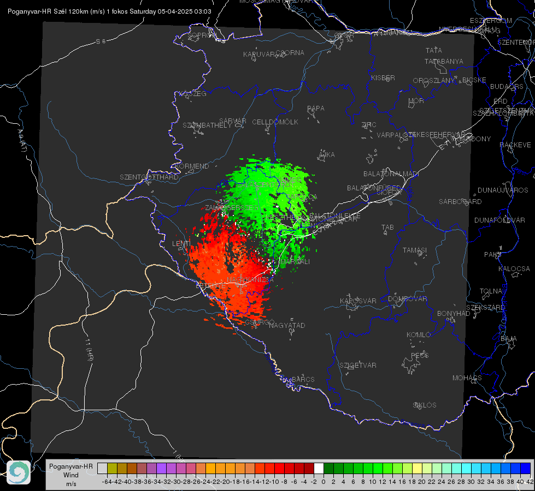
Task: Click the MOR city label
Action: point(416,100)
